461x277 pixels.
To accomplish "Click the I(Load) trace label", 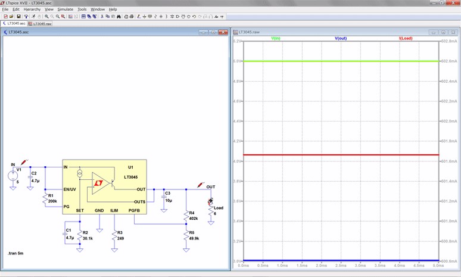I will 406,38.
